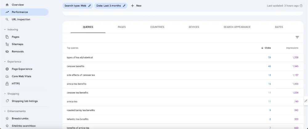Edit Search type filter via pencil icon
The height and width of the screenshot is (129, 308).
(x=90, y=6)
